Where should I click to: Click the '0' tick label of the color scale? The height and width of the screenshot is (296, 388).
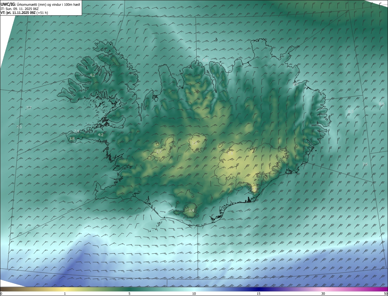[x=1, y=294]
